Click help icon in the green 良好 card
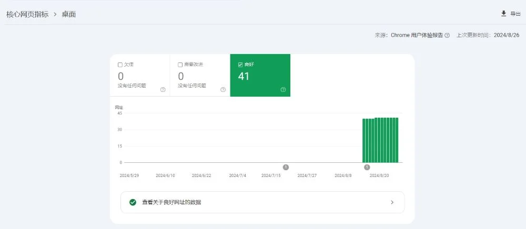526x229 pixels. [x=283, y=90]
